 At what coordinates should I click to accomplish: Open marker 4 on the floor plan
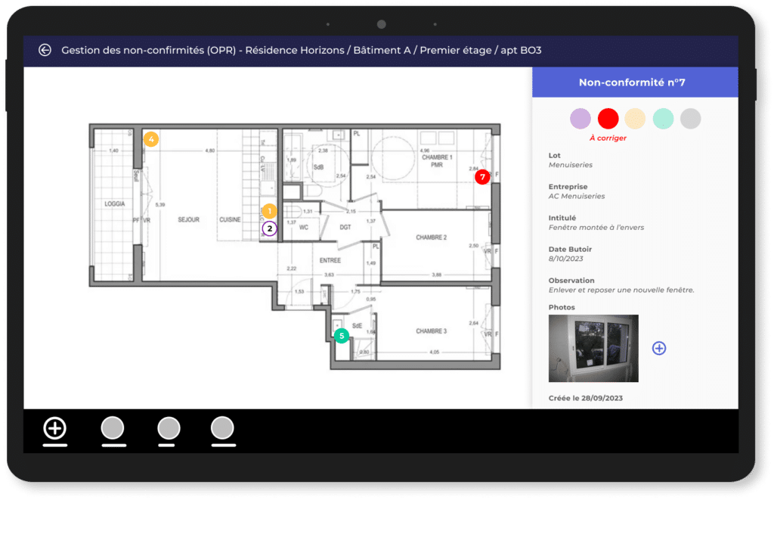[151, 139]
